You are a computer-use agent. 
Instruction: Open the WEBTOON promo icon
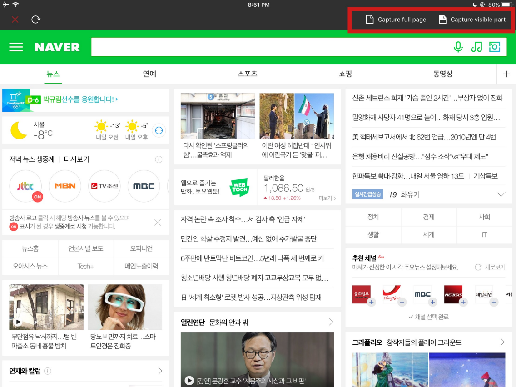coord(239,188)
